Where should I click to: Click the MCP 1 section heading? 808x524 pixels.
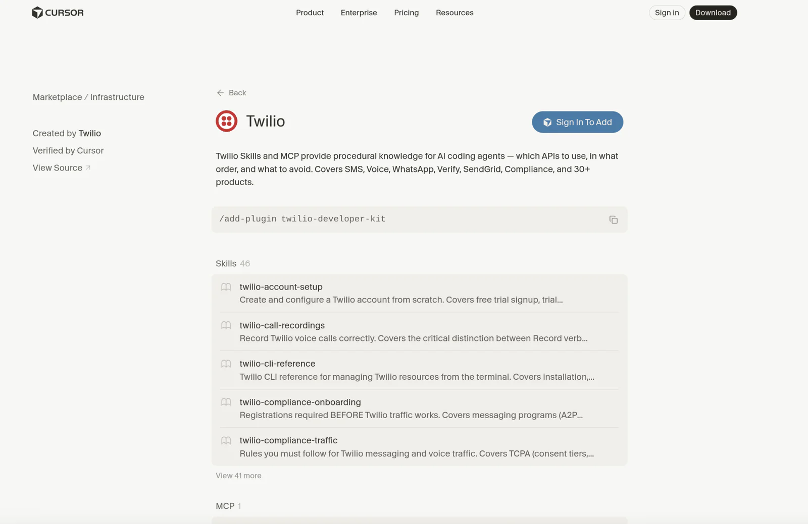tap(228, 506)
